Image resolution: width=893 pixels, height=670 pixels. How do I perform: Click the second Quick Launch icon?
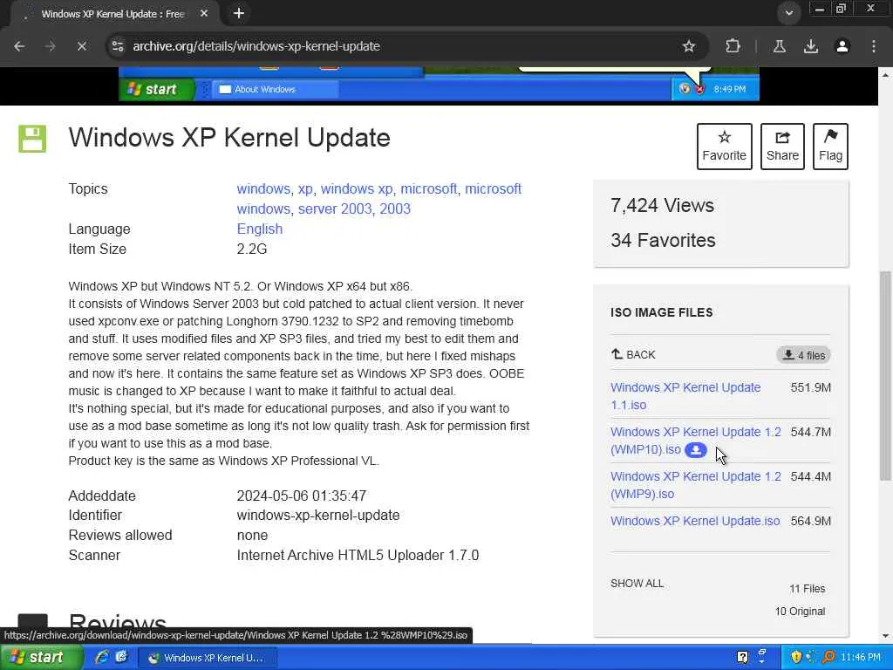click(x=121, y=657)
